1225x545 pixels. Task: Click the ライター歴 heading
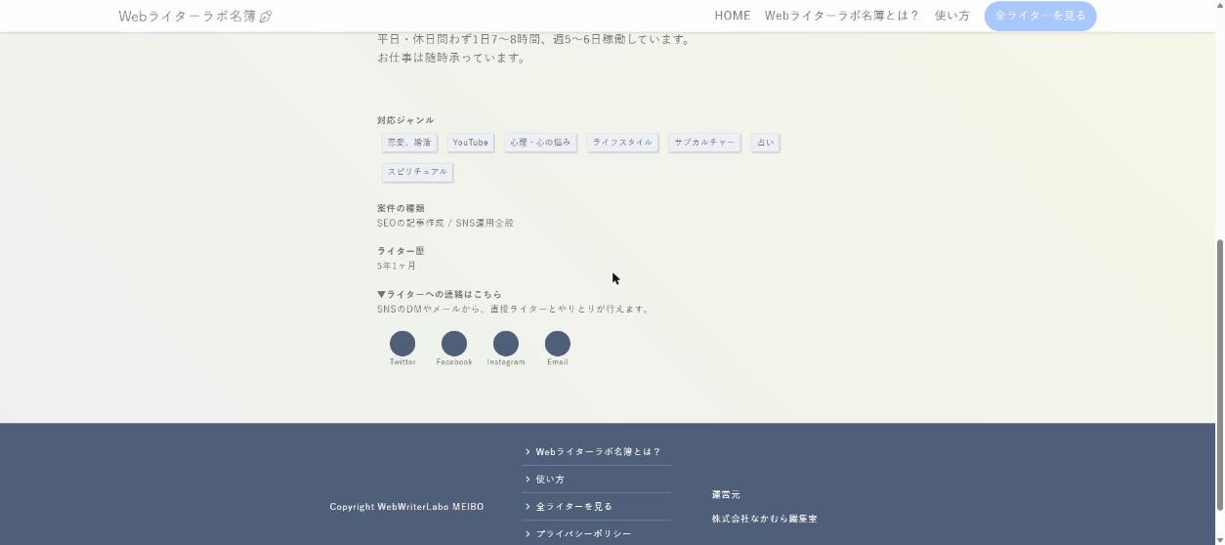point(401,251)
